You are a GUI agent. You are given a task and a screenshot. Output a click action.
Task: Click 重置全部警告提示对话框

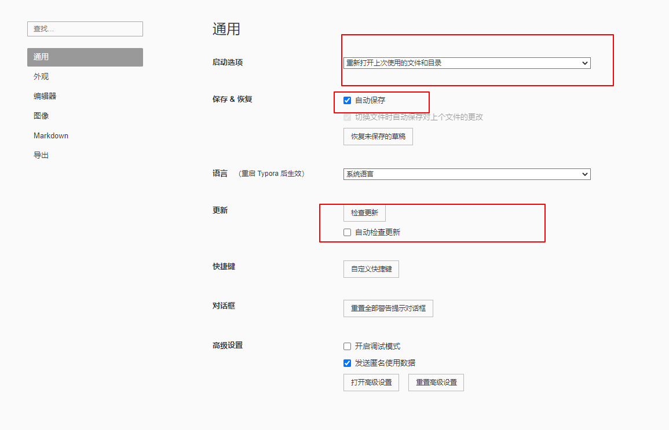coord(387,308)
